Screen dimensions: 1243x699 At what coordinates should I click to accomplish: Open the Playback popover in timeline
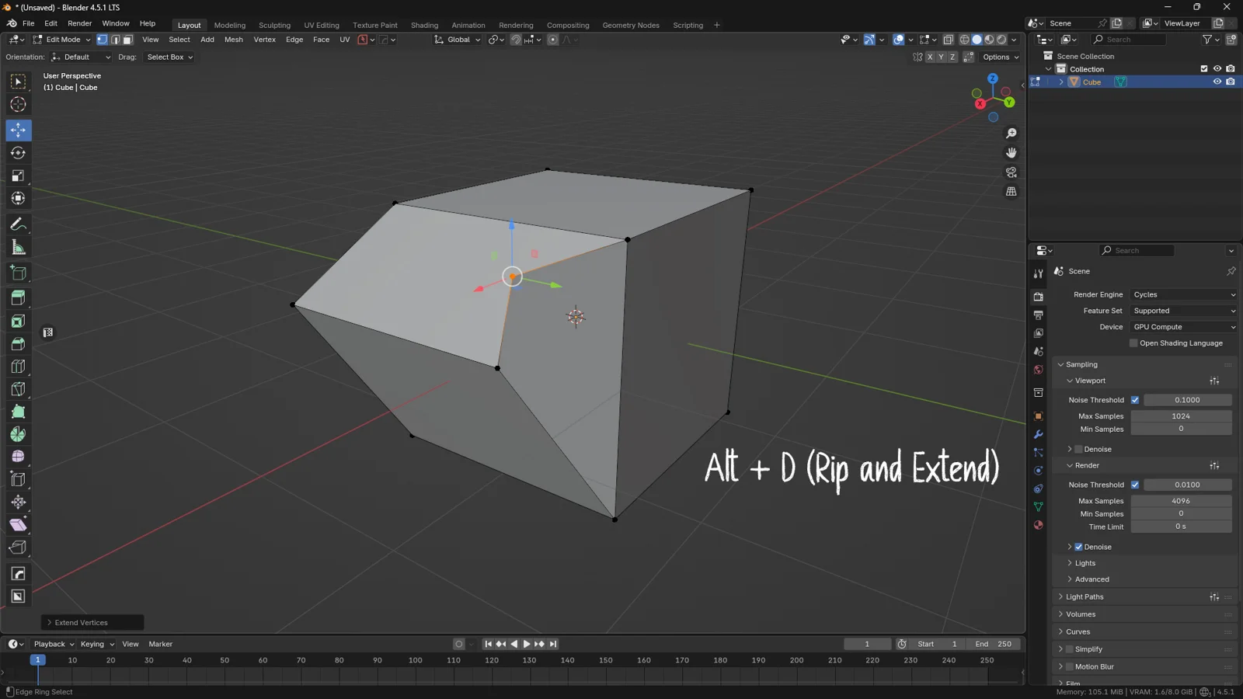tap(54, 644)
